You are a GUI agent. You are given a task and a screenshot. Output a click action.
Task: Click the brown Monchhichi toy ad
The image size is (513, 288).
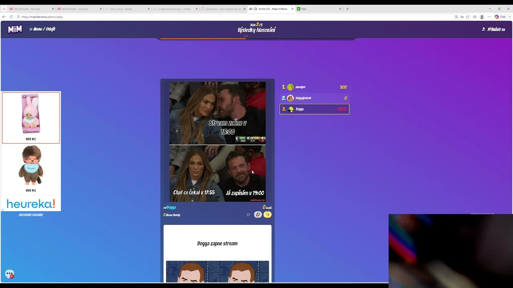(x=31, y=169)
